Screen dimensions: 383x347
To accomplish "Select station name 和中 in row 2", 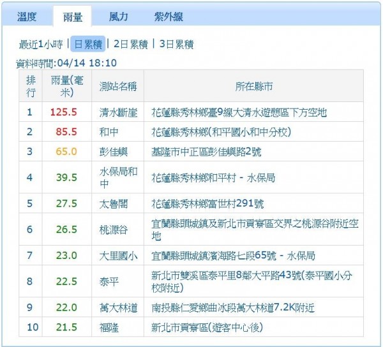I will 109,132.
